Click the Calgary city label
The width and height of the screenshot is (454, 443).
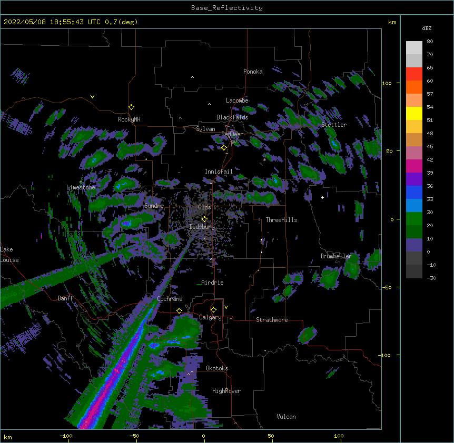(x=210, y=317)
